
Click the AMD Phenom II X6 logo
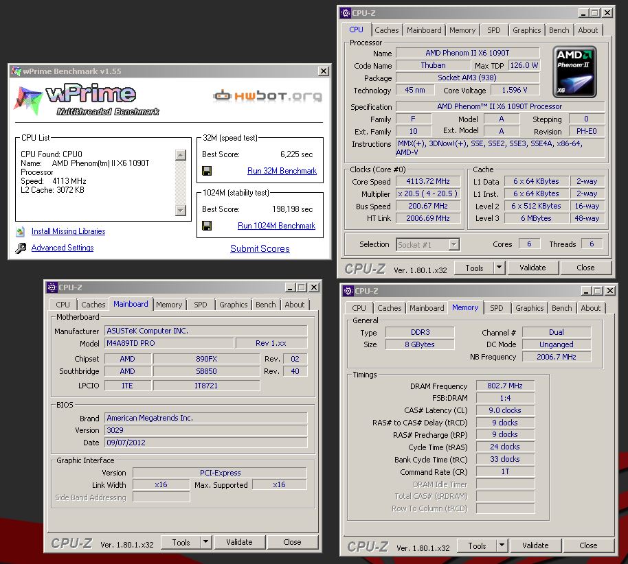pos(574,72)
